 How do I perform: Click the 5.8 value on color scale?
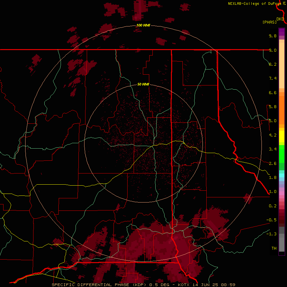pyautogui.click(x=273, y=107)
